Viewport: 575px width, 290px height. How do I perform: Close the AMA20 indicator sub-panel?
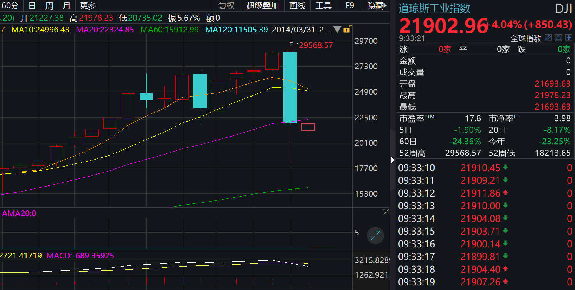click(387, 212)
